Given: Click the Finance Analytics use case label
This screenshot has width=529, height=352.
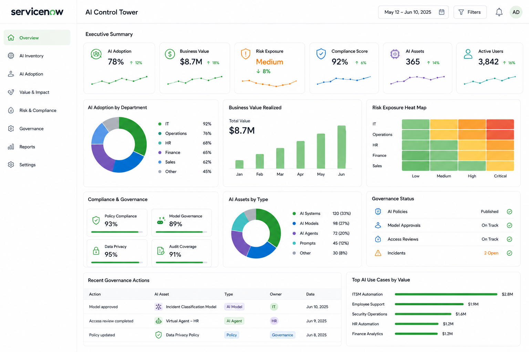Looking at the screenshot, I should (x=367, y=334).
